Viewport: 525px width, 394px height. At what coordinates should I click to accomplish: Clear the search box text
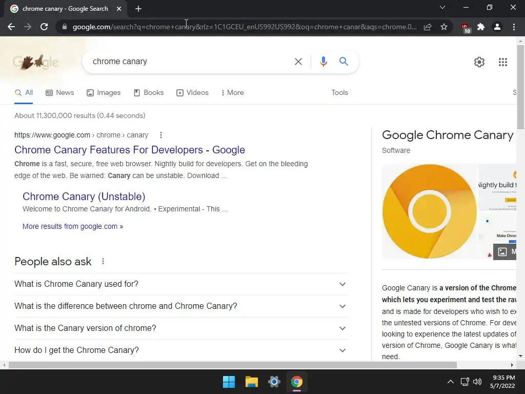coord(298,62)
